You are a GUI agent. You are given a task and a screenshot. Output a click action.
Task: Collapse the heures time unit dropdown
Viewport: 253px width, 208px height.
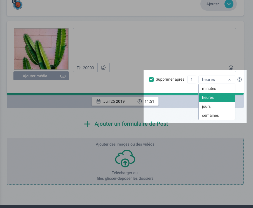[x=217, y=80]
